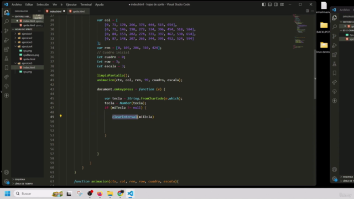This screenshot has height=199, width=354.
Task: Collapse the ejercicio4 folder
Action: pos(27,46)
